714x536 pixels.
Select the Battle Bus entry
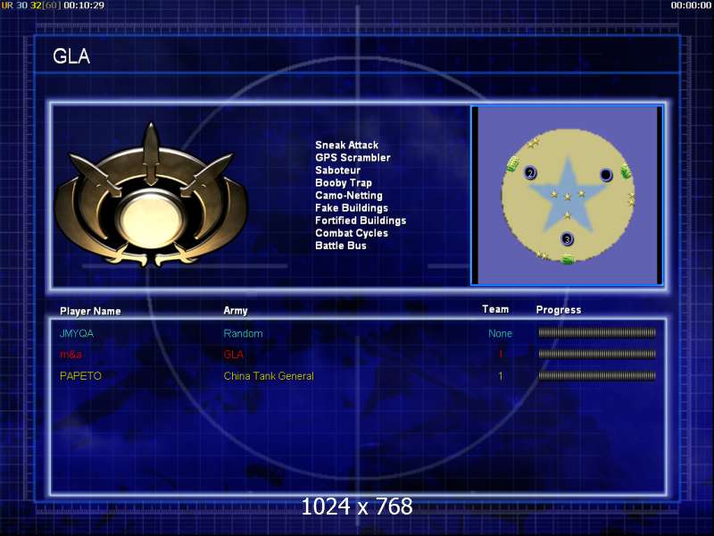[341, 246]
